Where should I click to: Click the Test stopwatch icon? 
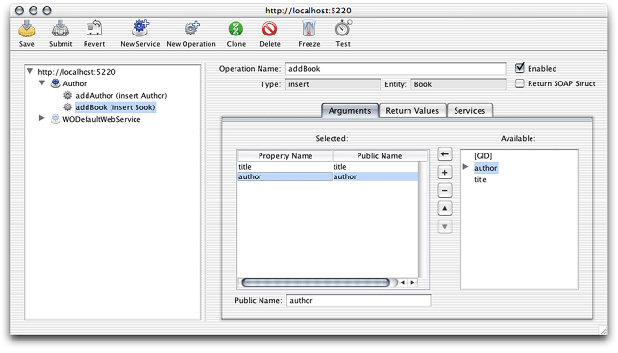click(343, 29)
